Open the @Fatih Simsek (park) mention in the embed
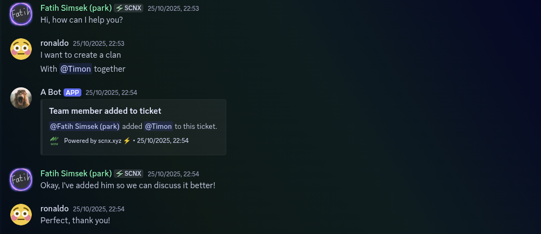Image resolution: width=541 pixels, height=234 pixels. coord(85,126)
